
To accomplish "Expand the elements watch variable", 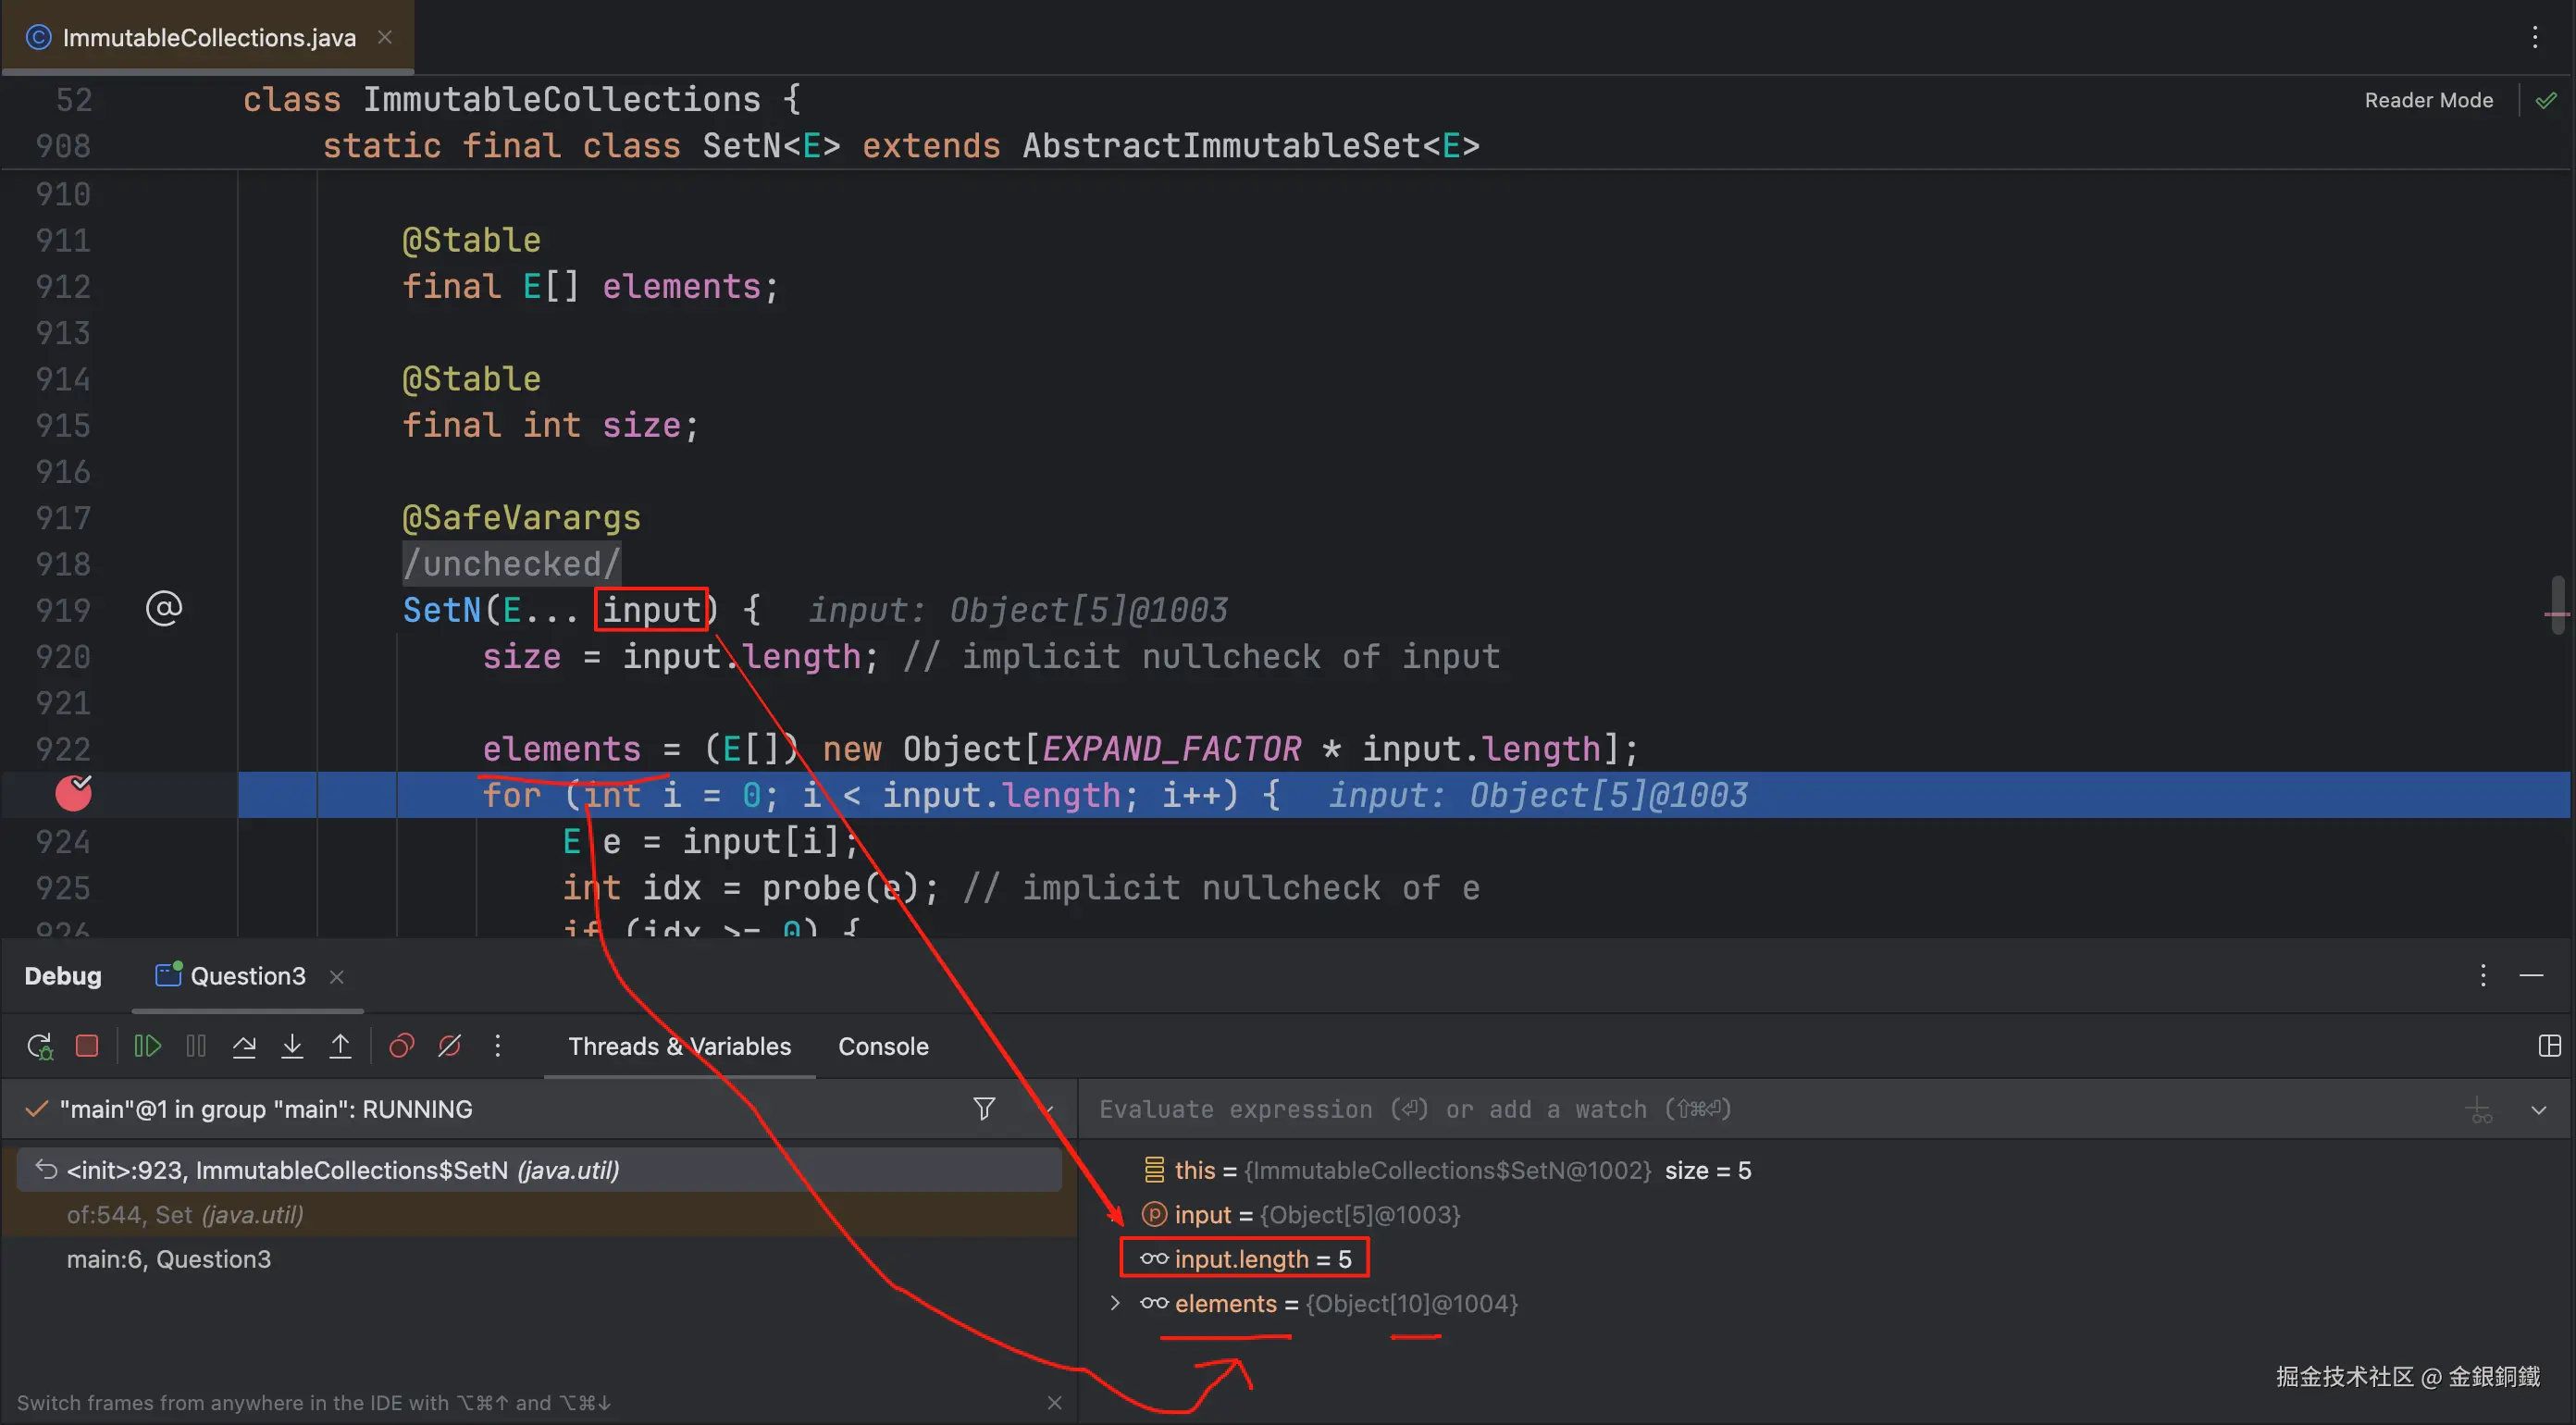I will point(1114,1303).
